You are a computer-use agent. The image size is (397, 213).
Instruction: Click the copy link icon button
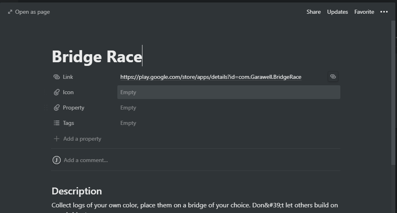(x=333, y=77)
